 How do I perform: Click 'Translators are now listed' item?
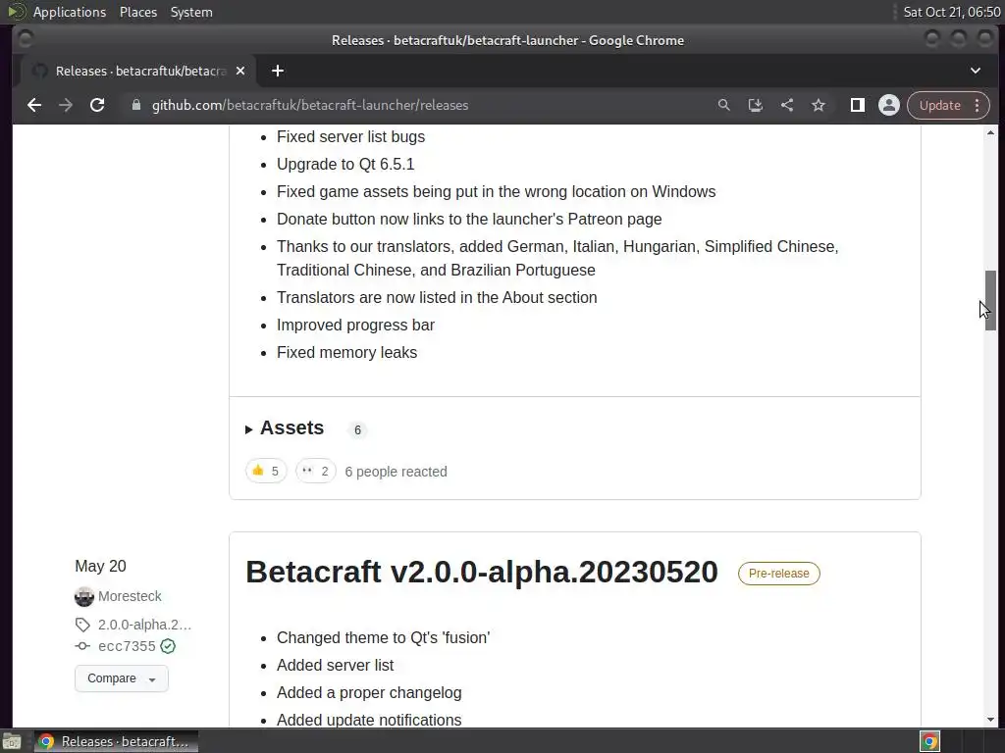437,297
